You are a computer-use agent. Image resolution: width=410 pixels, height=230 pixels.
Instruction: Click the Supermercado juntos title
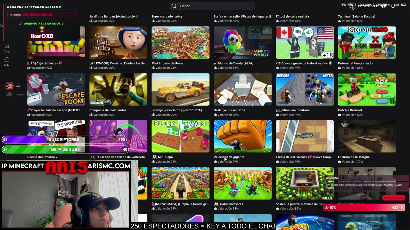pyautogui.click(x=167, y=16)
